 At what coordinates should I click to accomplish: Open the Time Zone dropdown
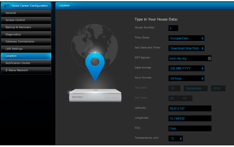(x=186, y=38)
